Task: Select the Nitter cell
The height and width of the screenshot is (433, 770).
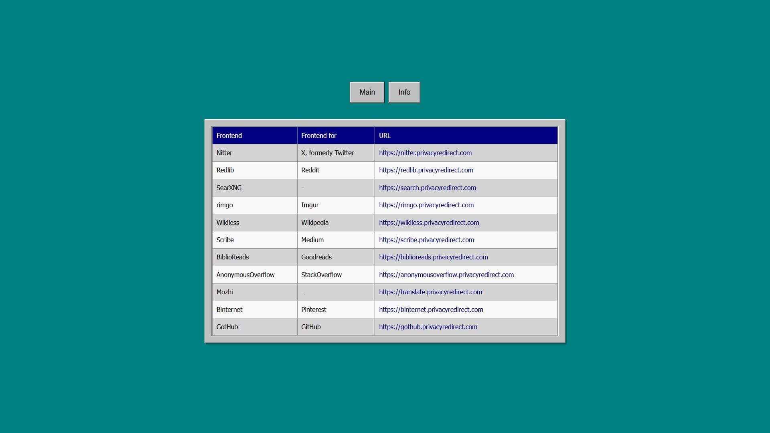Action: 255,153
